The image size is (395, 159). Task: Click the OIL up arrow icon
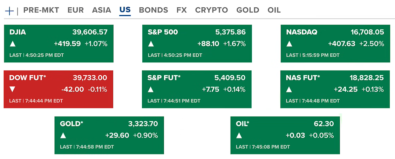pos(239,135)
